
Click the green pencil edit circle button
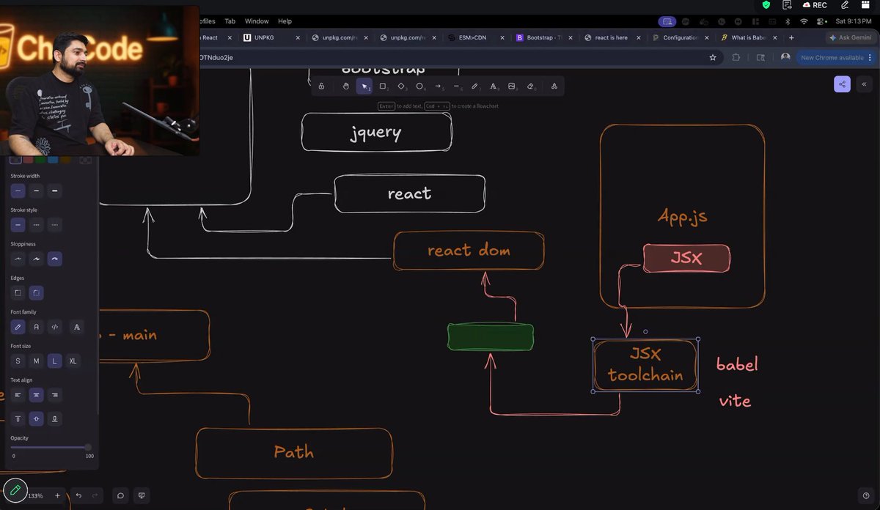click(x=15, y=490)
